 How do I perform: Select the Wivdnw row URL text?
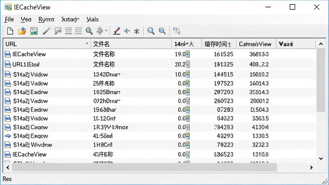[x=32, y=145]
